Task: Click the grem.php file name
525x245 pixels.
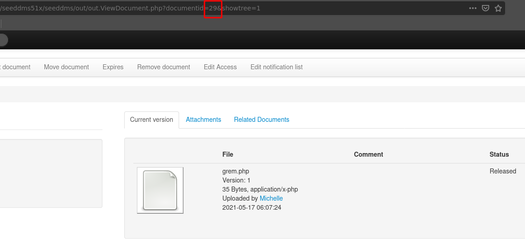Action: click(235, 171)
